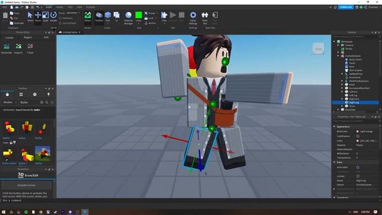This screenshot has height=215, width=382.
Task: Activate the Rotate tool
Action: [53, 17]
